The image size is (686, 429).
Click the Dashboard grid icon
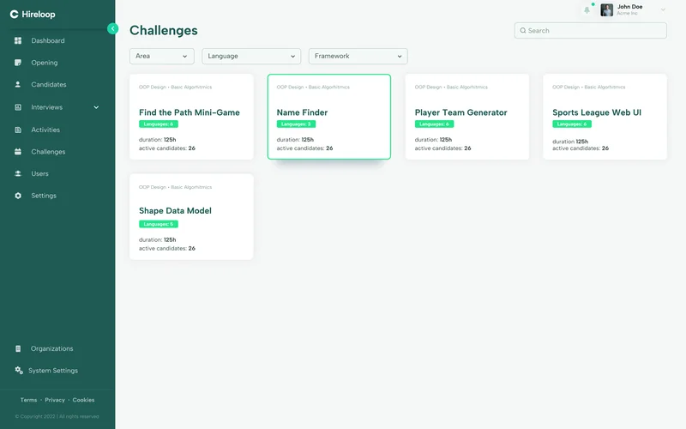tap(18, 40)
